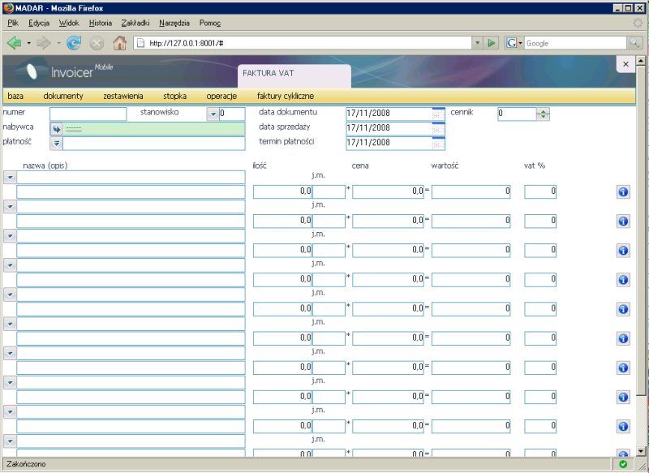
Task: Open the stanowisko dropdown arrow
Action: [213, 114]
